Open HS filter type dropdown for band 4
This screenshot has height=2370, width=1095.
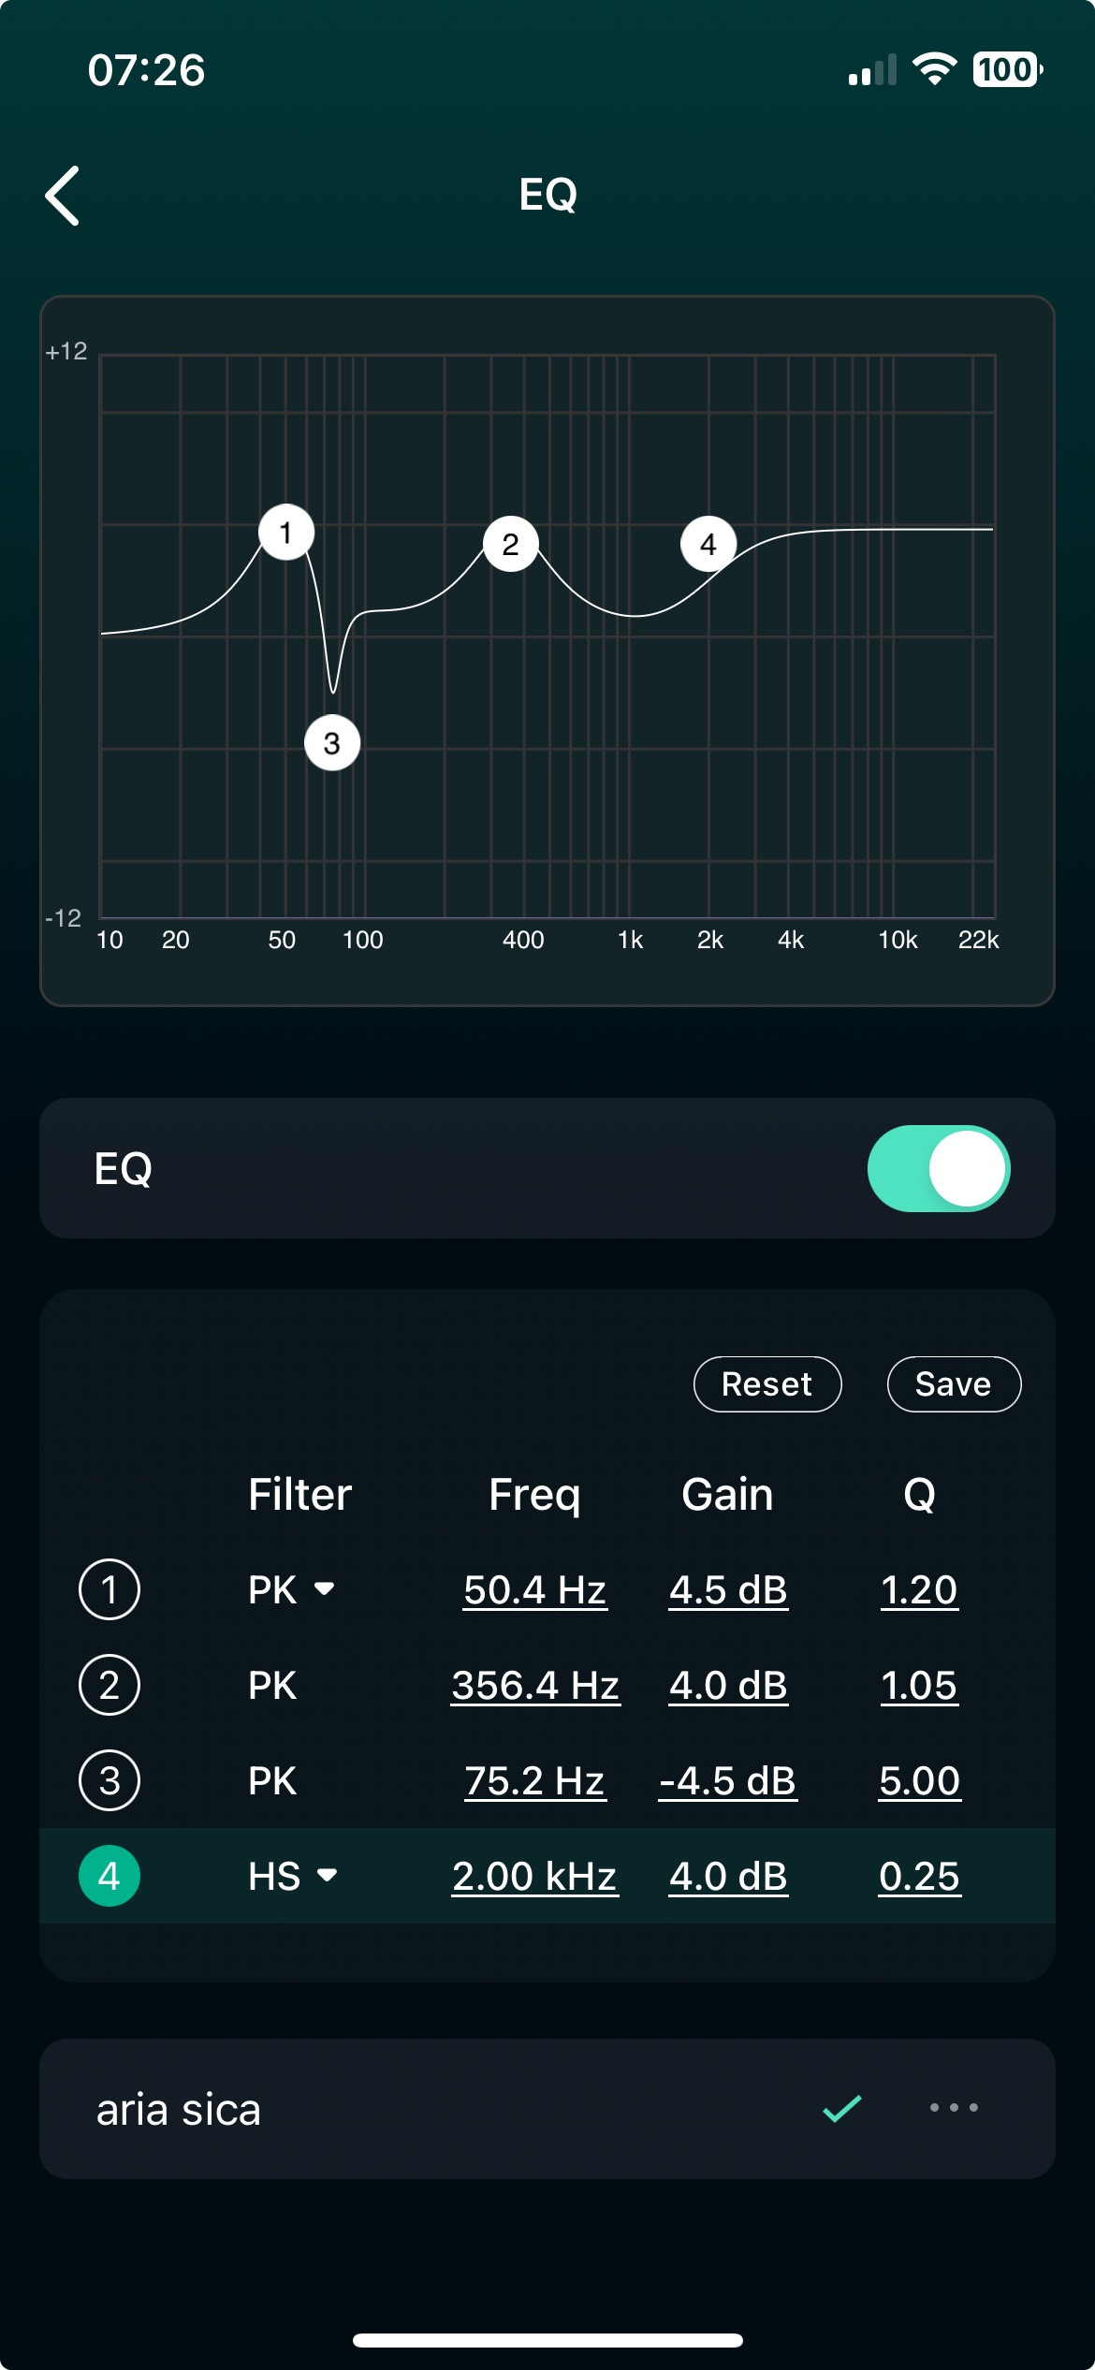293,1876
